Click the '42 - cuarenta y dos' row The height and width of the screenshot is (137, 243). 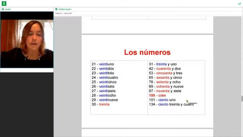(x=165, y=68)
